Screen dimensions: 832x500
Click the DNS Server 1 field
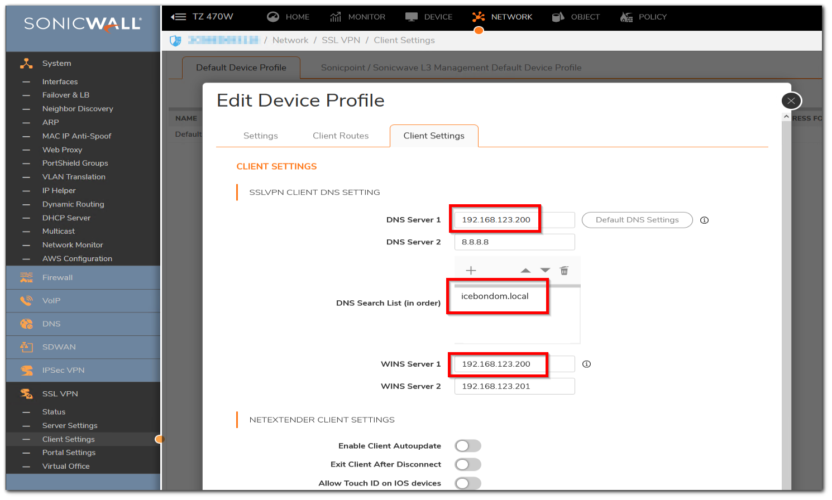point(514,220)
